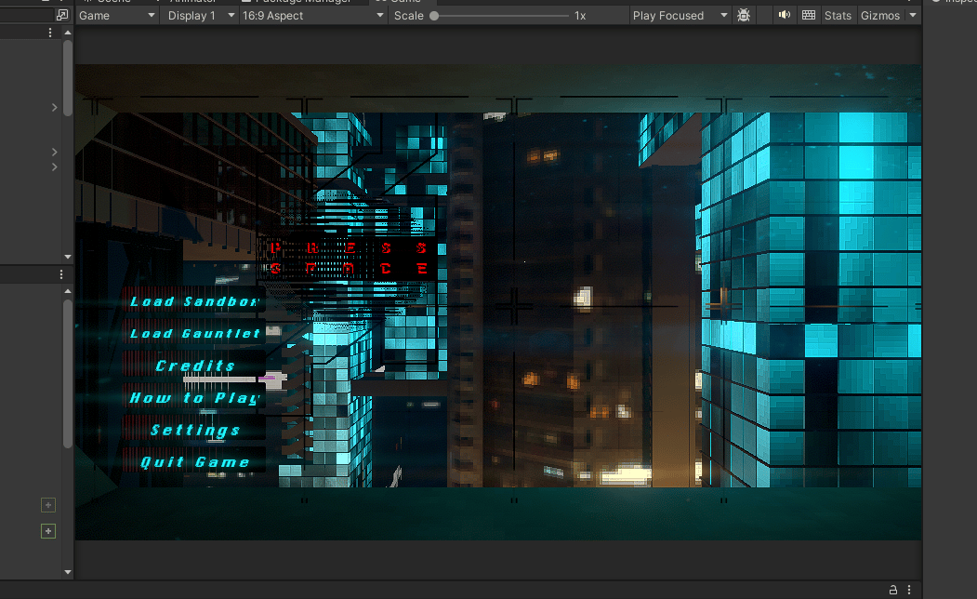Toggle the mute audio speaker icon
This screenshot has height=599, width=977.
pyautogui.click(x=785, y=15)
